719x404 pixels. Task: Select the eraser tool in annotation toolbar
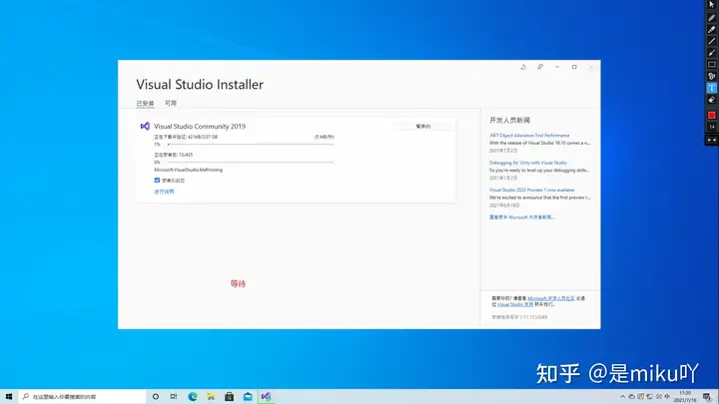click(711, 100)
